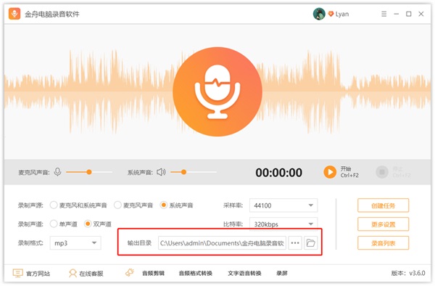This screenshot has height=286, width=435.
Task: Select 麦克风和系统声音 recording source
Action: tap(78, 205)
